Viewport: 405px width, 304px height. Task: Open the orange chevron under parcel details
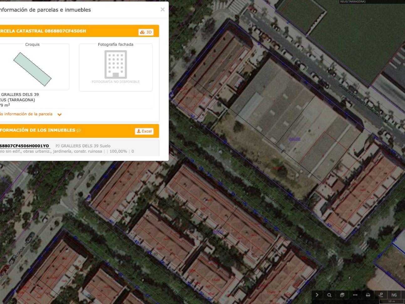click(60, 114)
